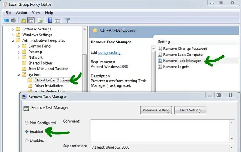This screenshot has height=152, width=241.
Task: Click the policy icon beside the dialog's Remove Task Manager heading
Action: (x=26, y=108)
